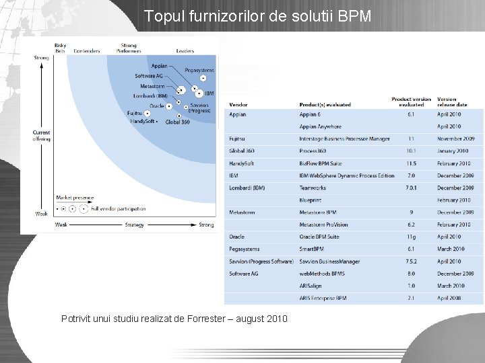Viewport: 485px width, 363px height.
Task: Click the '7.5.2' version cell
Action: [x=411, y=261]
